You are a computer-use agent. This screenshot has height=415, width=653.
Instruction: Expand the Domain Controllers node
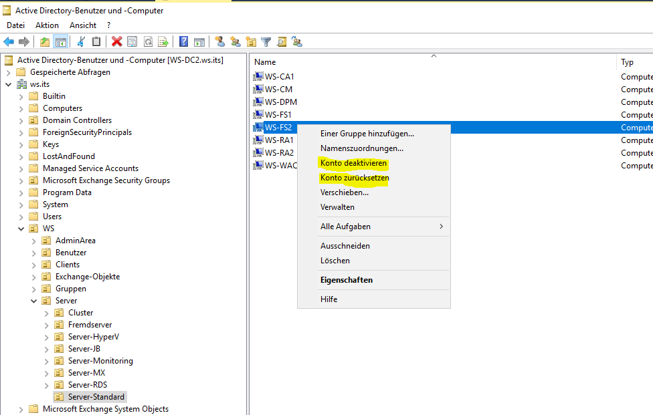pyautogui.click(x=21, y=121)
